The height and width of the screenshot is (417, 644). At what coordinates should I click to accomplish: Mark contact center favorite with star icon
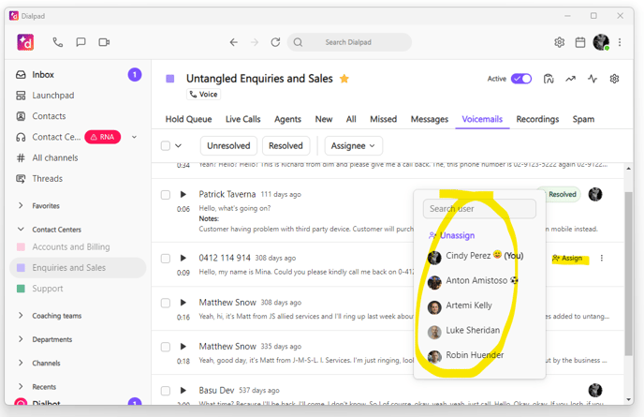344,79
